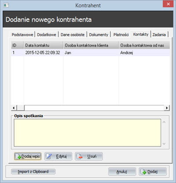Image resolution: width=176 pixels, height=183 pixels.
Task: Open the Dodatkowe tab
Action: (x=47, y=35)
